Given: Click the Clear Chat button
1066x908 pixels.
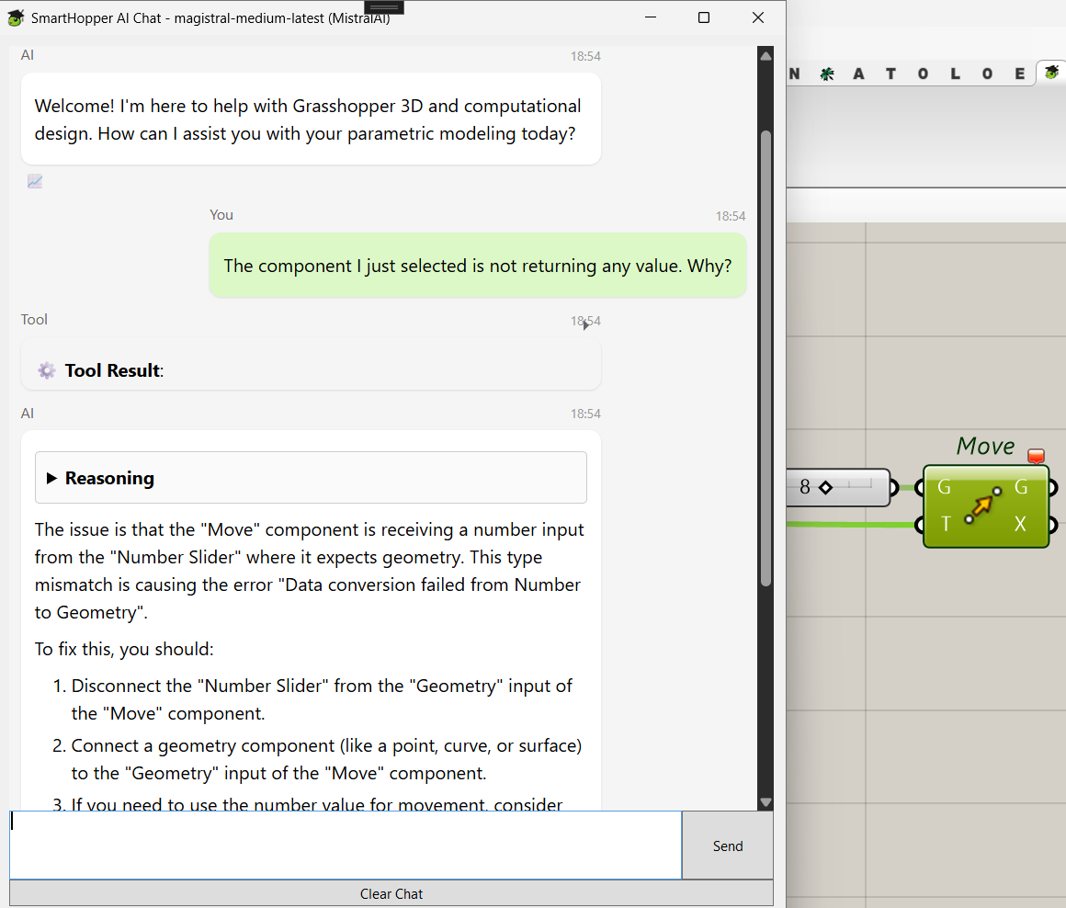Looking at the screenshot, I should click(x=391, y=893).
